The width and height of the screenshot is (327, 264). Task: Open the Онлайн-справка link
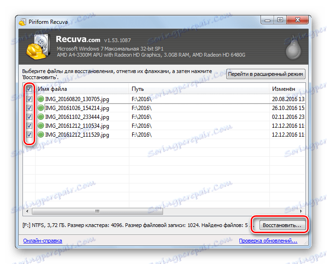point(43,241)
